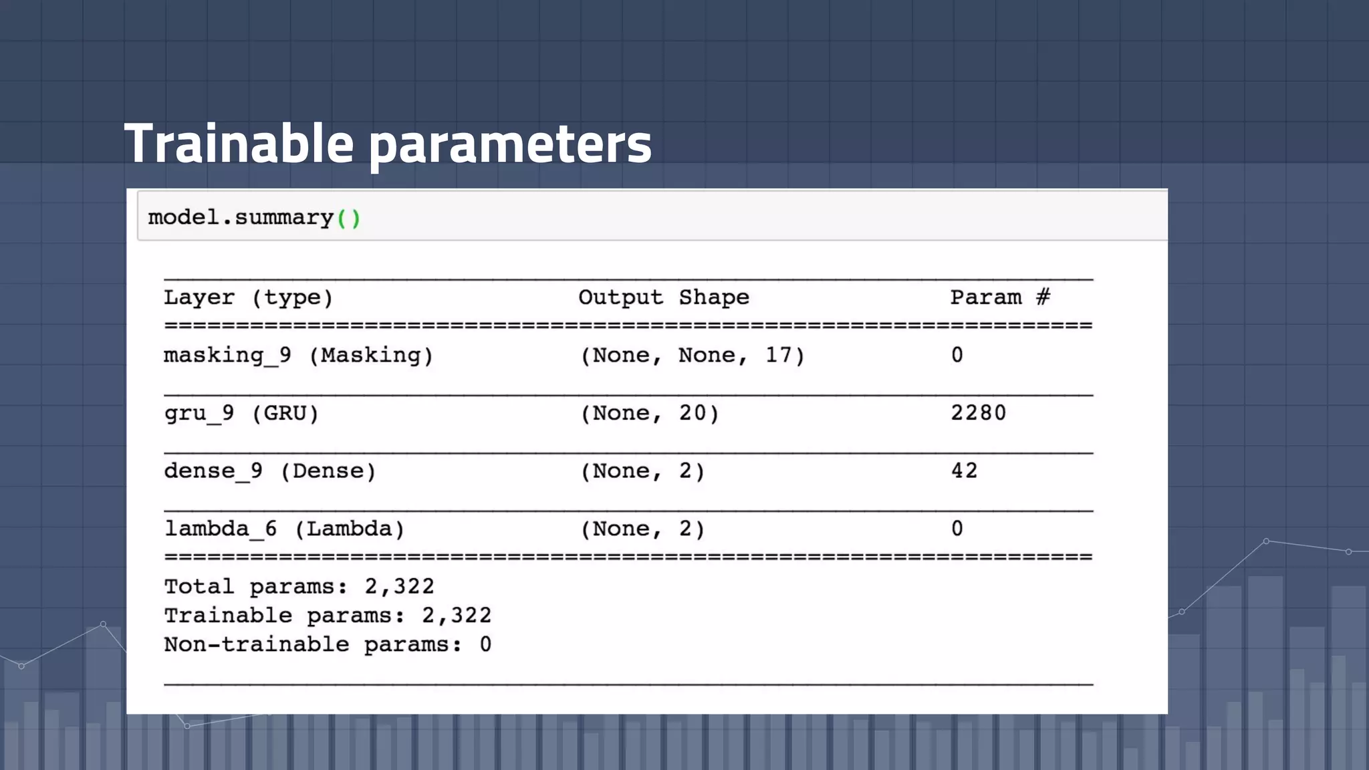Select the 'lambda_6 (Lambda)' layer name

click(x=285, y=529)
